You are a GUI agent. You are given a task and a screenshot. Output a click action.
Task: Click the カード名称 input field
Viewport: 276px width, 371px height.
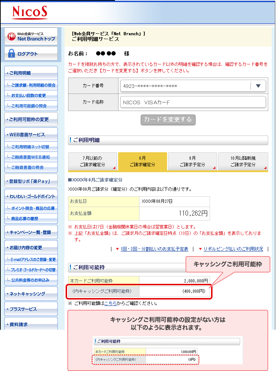click(193, 102)
